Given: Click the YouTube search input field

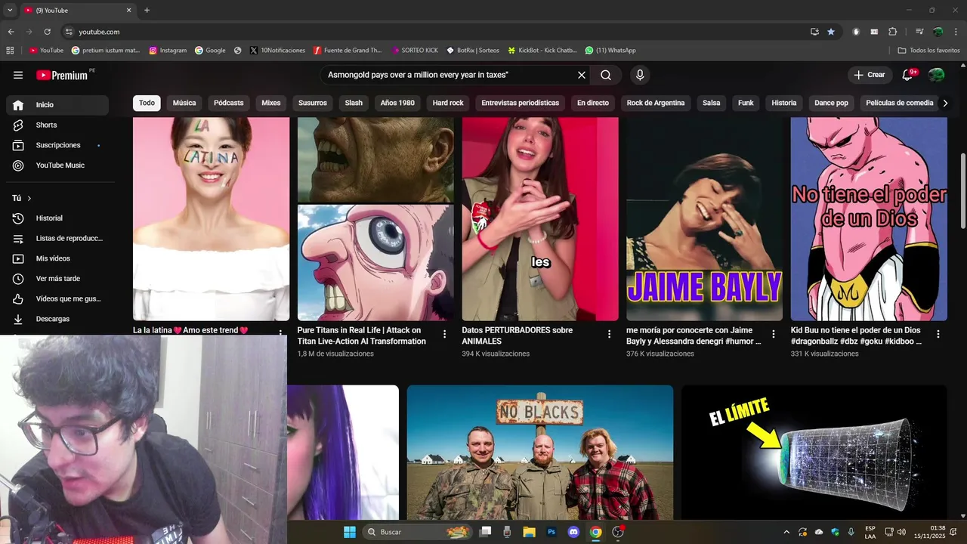Looking at the screenshot, I should click(450, 75).
